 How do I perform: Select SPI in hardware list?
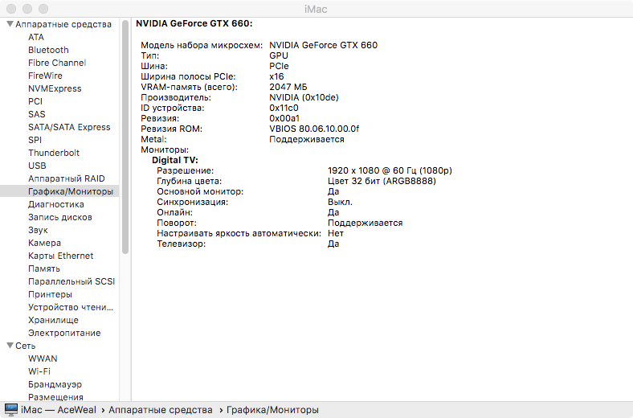point(35,140)
